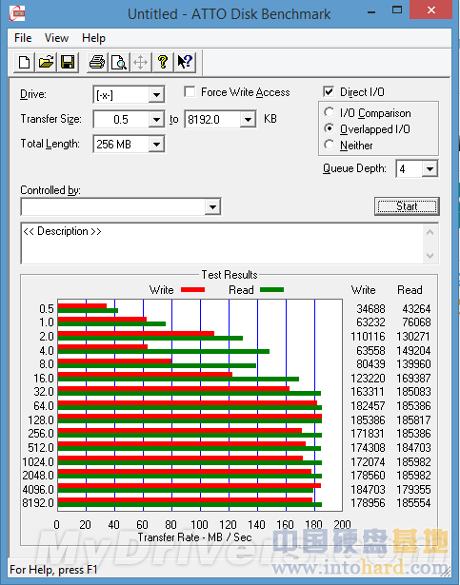Open the Total Length 256 MB dropdown
Image resolution: width=460 pixels, height=585 pixels.
(156, 145)
